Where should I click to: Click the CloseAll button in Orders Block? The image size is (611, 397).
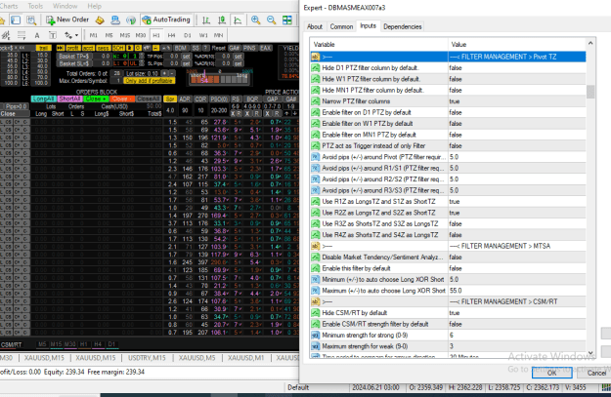(148, 99)
